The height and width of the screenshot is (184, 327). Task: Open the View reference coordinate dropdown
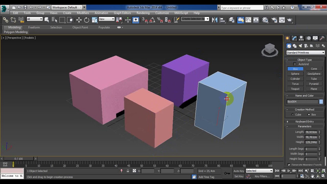tap(106, 19)
